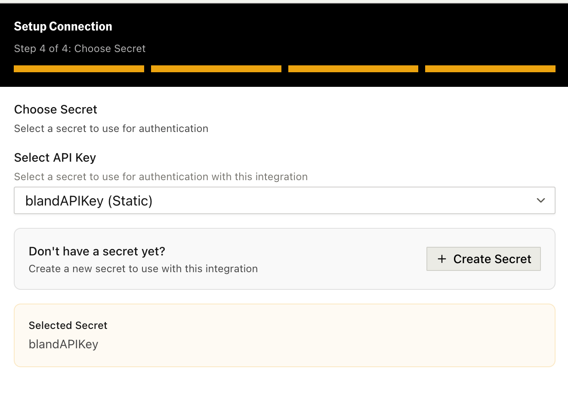
Task: Click the Don't have a secret yet panel
Action: (x=284, y=259)
